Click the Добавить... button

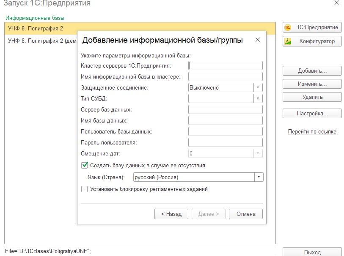[312, 71]
